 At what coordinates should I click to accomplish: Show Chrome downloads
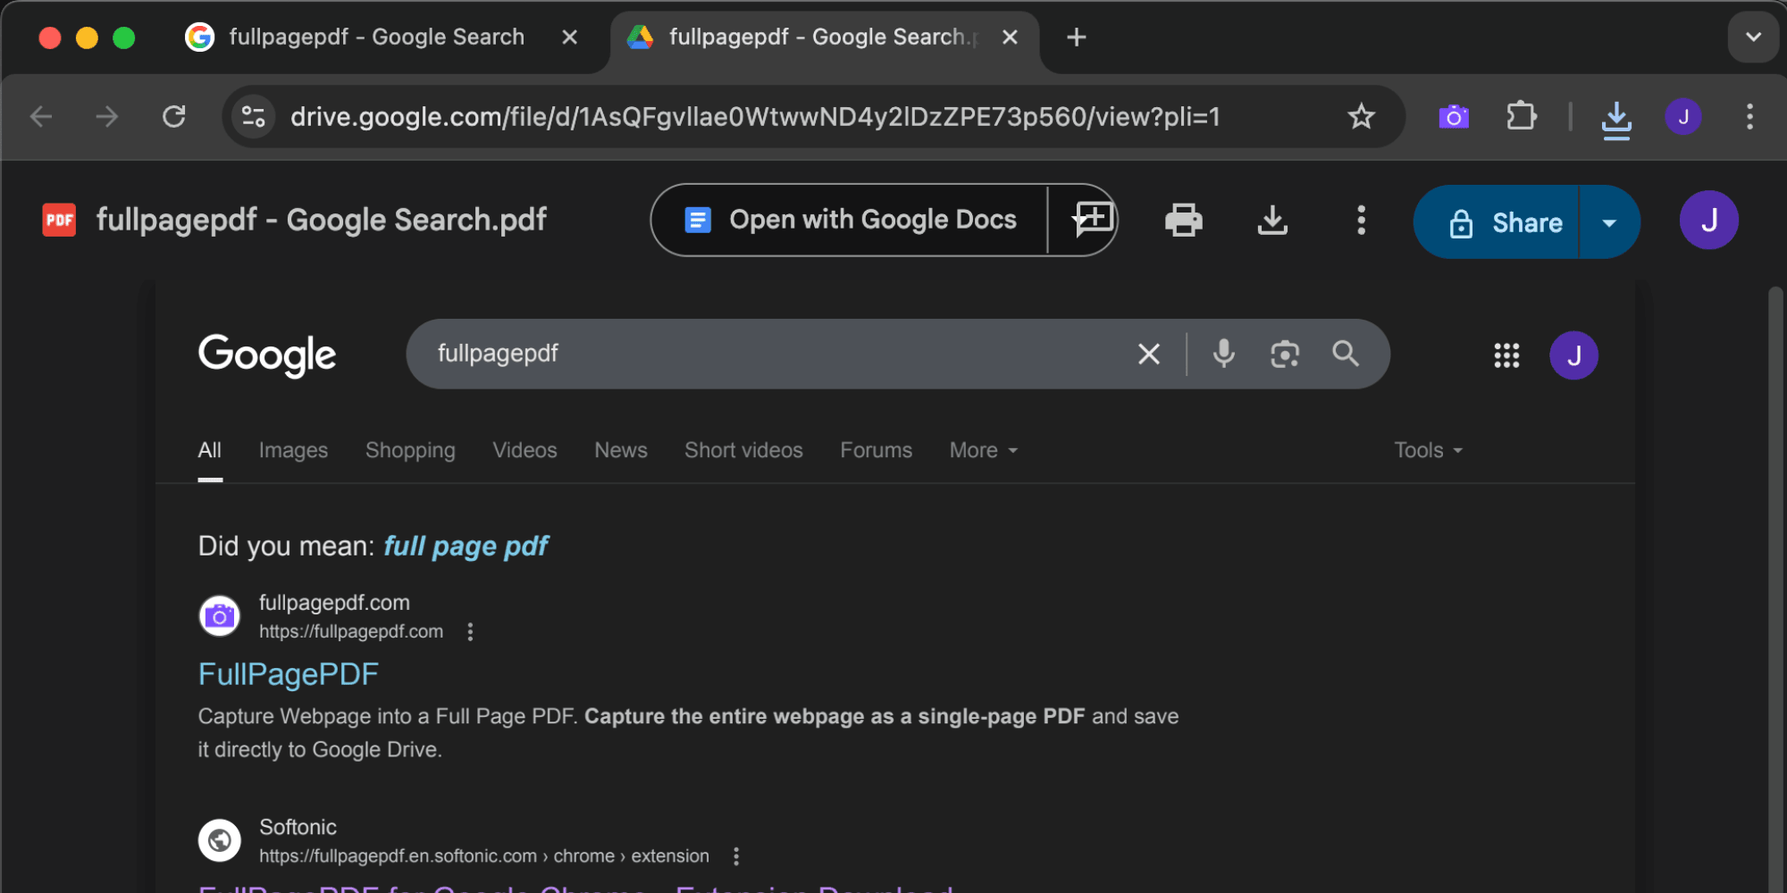click(x=1616, y=118)
